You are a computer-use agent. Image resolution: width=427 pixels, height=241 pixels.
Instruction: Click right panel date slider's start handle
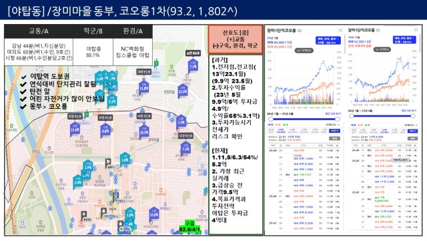(x=352, y=116)
